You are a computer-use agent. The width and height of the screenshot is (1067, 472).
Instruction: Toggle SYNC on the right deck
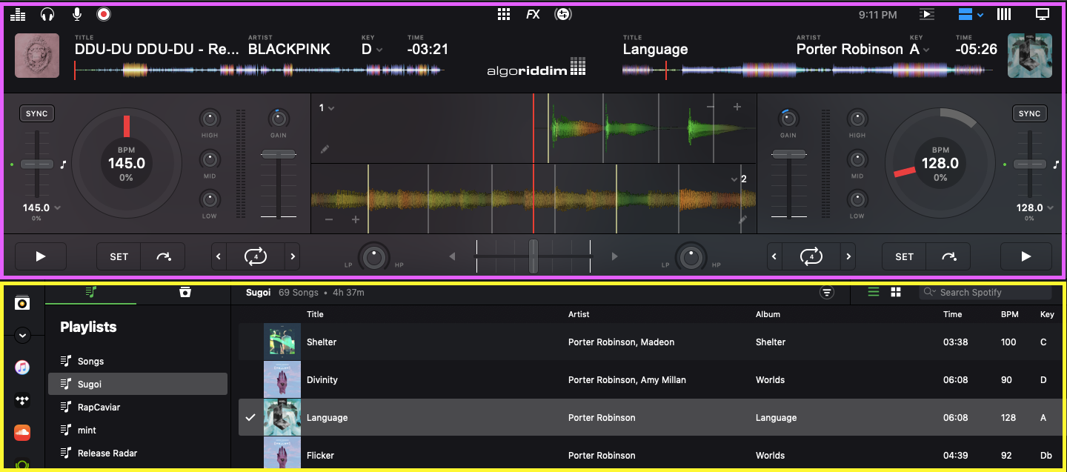[1029, 113]
